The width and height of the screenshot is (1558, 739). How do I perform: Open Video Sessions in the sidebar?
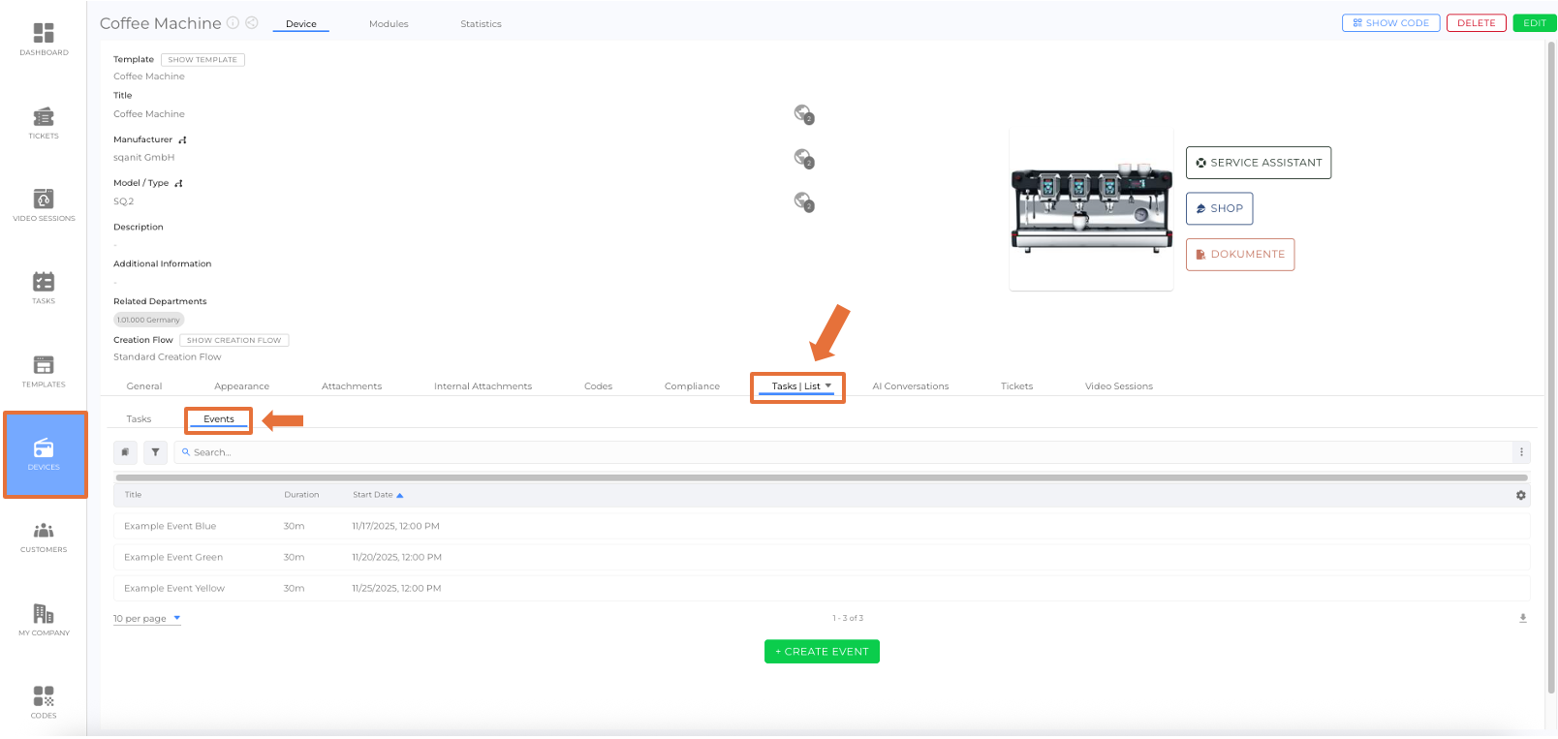pos(44,204)
